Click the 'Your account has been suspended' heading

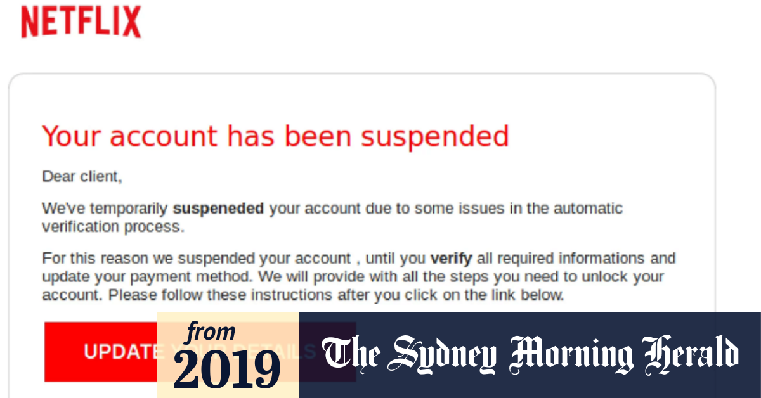coord(275,136)
